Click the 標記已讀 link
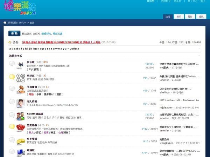Image resolution: width=210 pixels, height=157 pixels. (58, 34)
